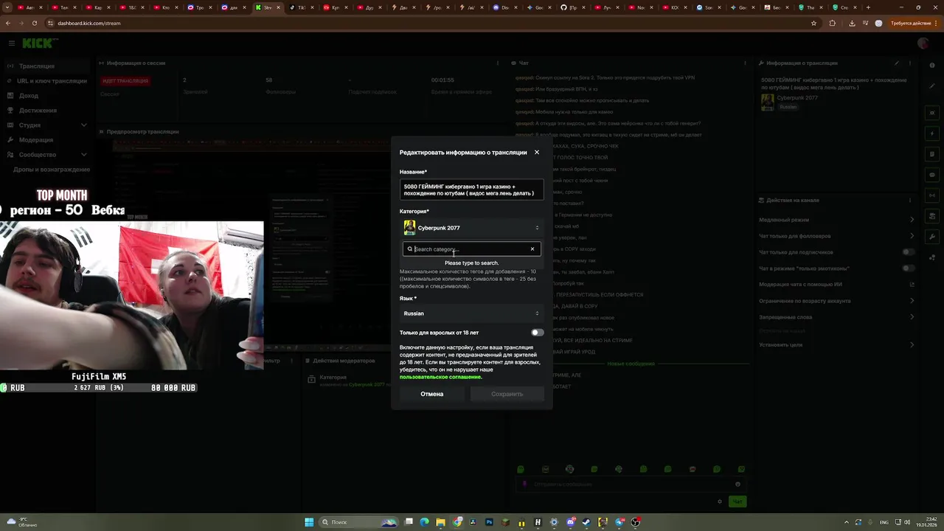Expand the Сообщество sidebar section
This screenshot has height=531, width=944.
[47, 155]
